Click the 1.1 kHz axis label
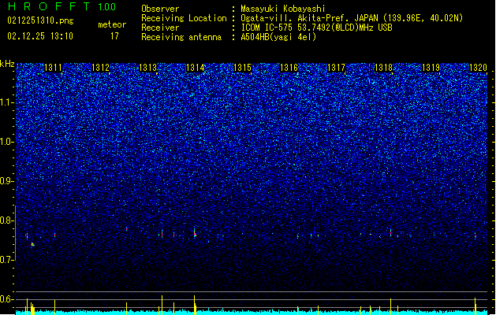 pyautogui.click(x=7, y=102)
